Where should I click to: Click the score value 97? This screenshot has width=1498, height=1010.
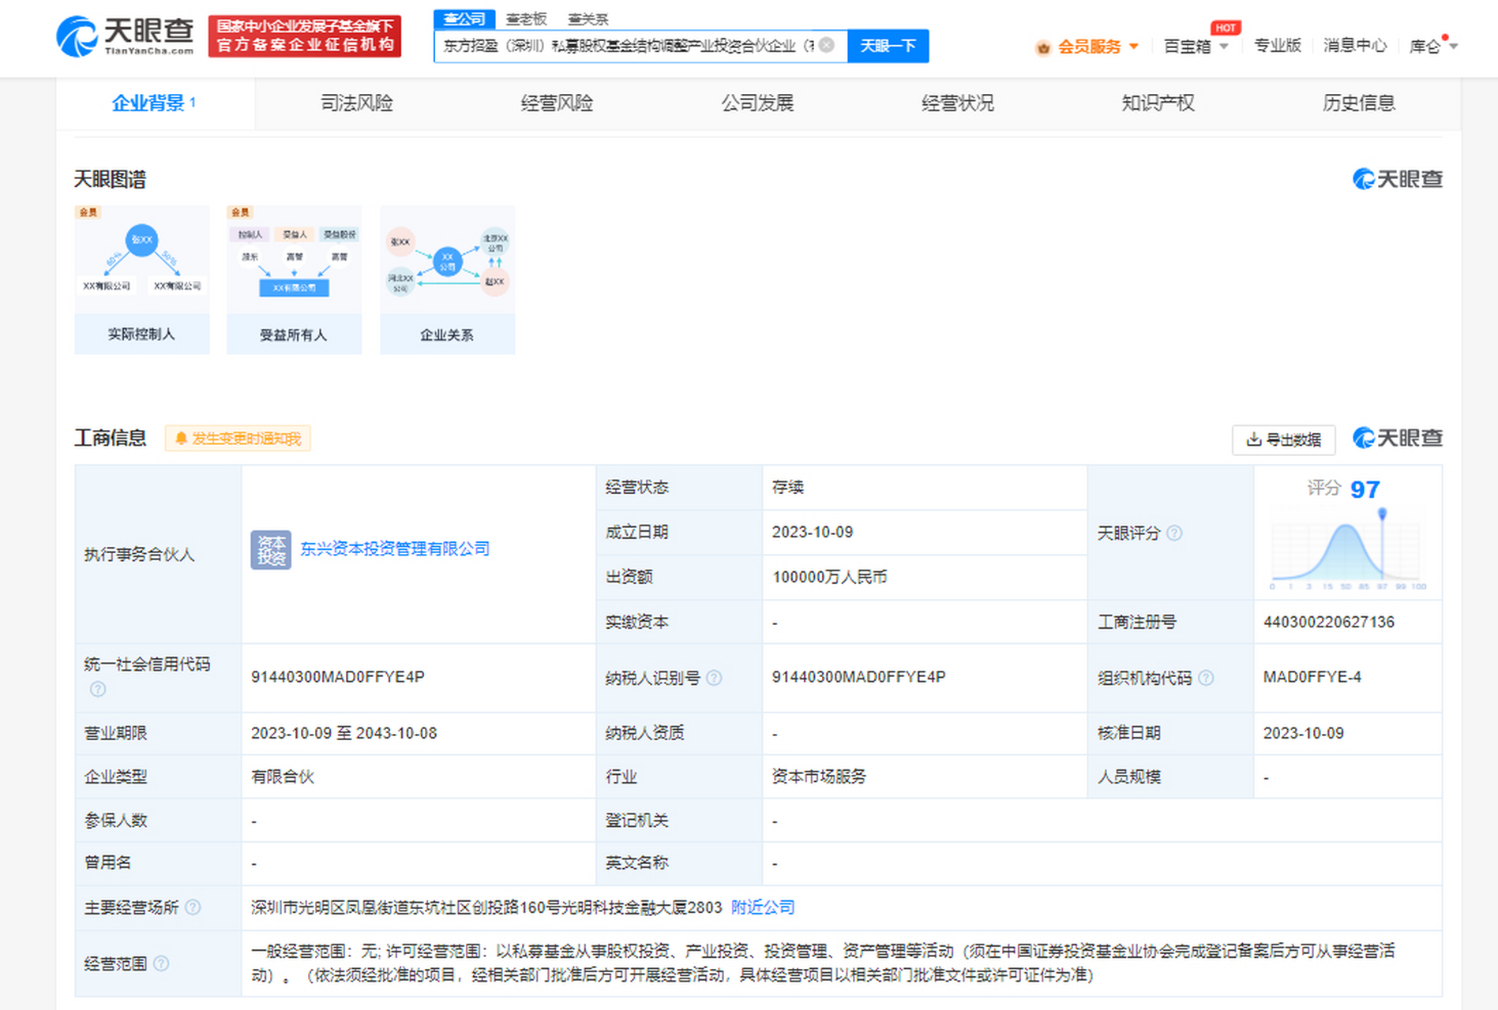coord(1365,489)
